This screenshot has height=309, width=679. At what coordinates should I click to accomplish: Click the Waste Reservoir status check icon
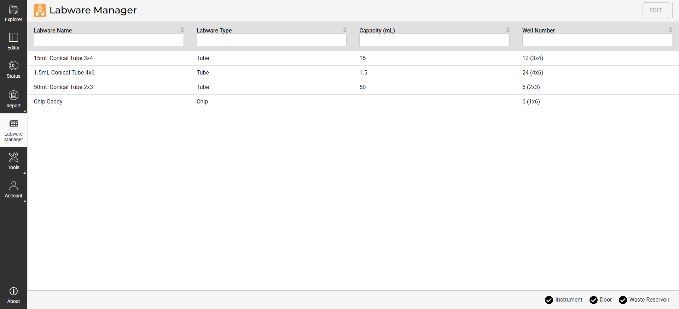(x=623, y=300)
